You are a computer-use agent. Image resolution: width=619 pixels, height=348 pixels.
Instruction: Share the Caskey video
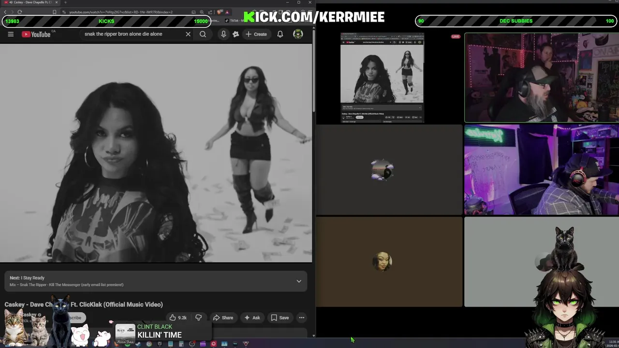(x=223, y=318)
